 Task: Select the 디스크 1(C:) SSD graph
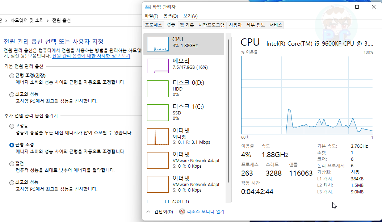(x=158, y=113)
